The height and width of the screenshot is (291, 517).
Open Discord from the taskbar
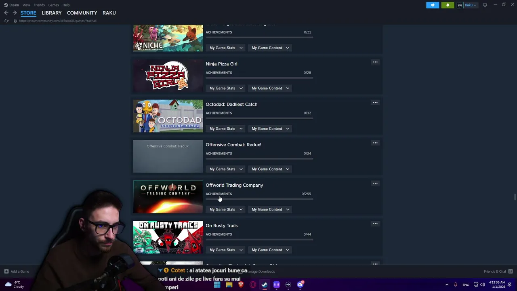click(x=300, y=285)
